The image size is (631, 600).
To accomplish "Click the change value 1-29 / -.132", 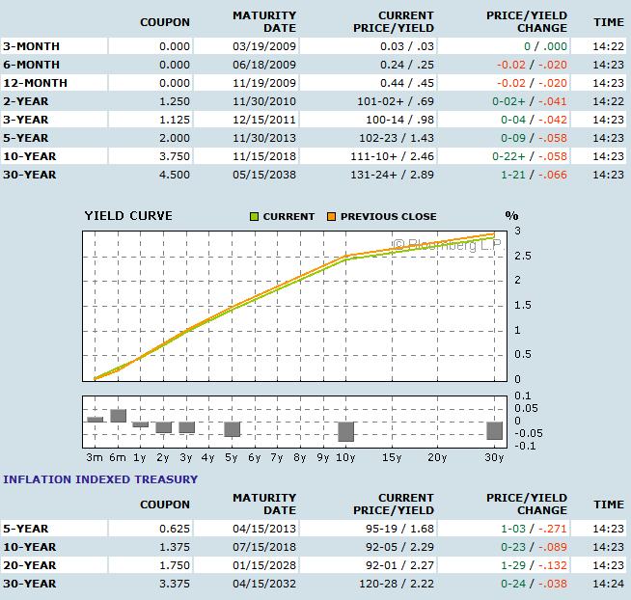I will [x=534, y=565].
